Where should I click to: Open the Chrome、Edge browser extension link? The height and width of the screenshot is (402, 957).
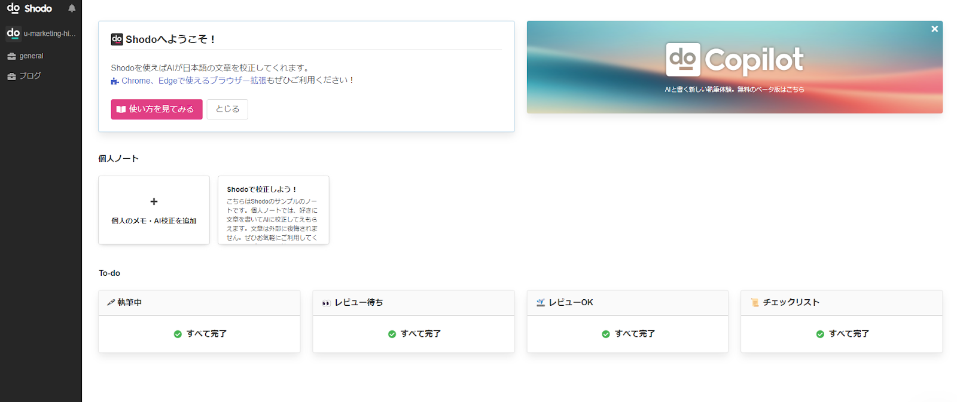coord(194,81)
